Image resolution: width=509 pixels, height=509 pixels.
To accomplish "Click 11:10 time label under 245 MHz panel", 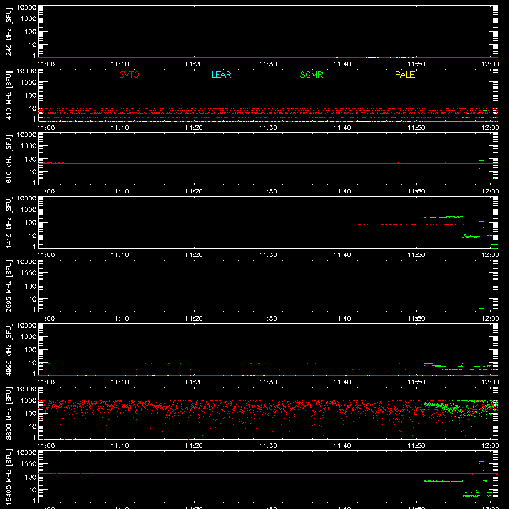I will (120, 64).
